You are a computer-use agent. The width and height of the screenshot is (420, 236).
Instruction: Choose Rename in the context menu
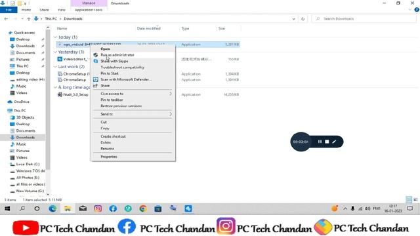(x=107, y=149)
